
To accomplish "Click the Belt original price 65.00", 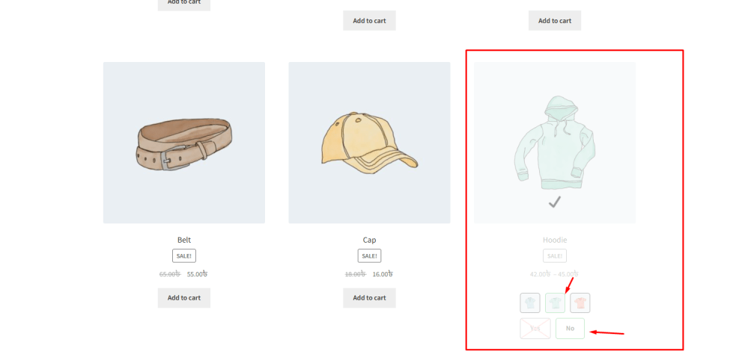I will click(170, 274).
